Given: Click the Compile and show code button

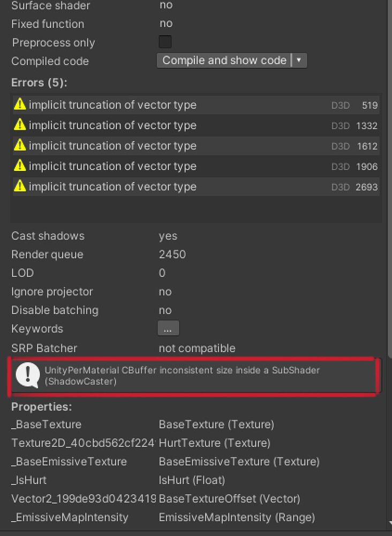Looking at the screenshot, I should click(225, 60).
